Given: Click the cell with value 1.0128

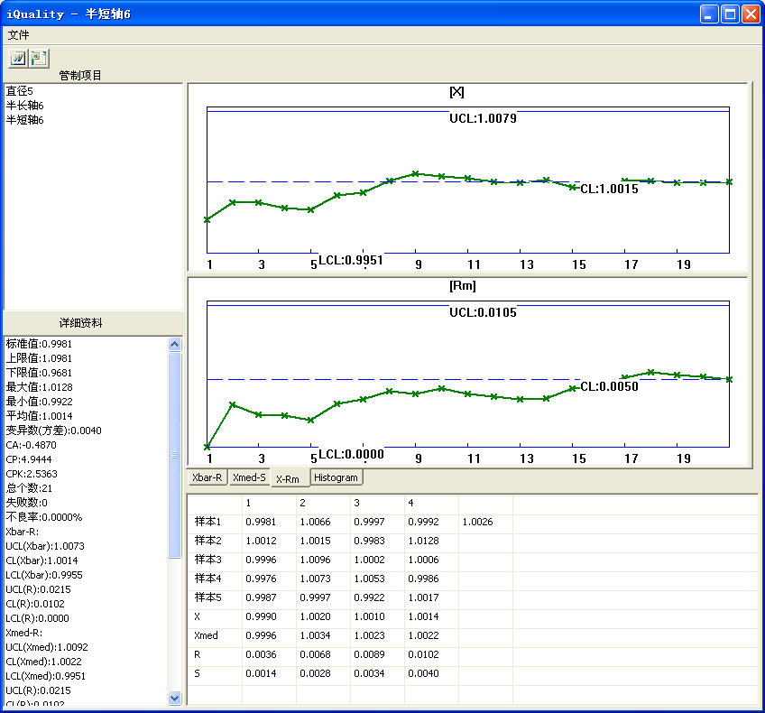Looking at the screenshot, I should pyautogui.click(x=423, y=541).
